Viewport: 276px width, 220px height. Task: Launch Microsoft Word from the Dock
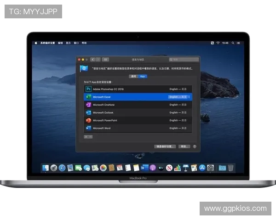point(144,168)
